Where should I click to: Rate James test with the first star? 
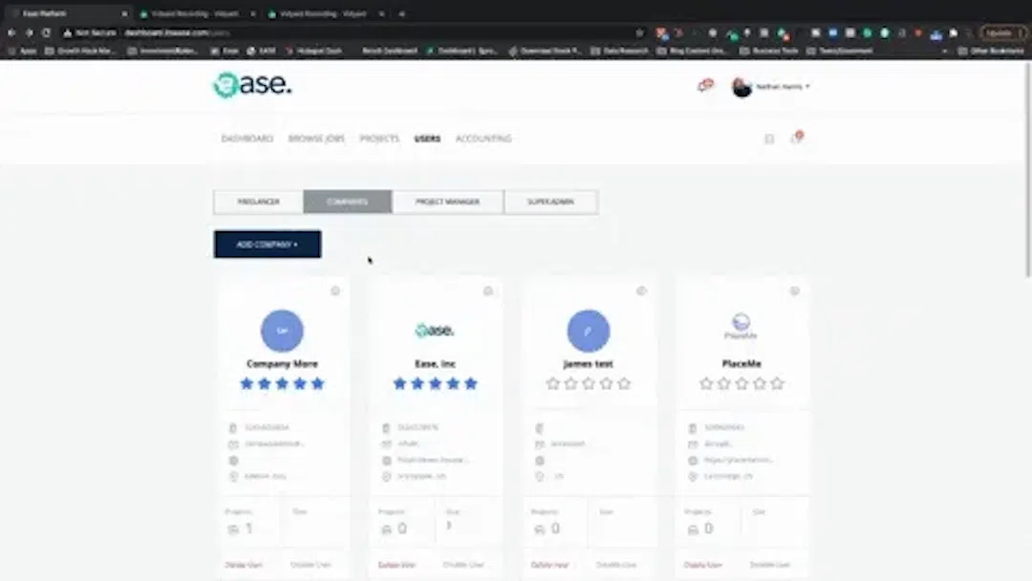(552, 383)
